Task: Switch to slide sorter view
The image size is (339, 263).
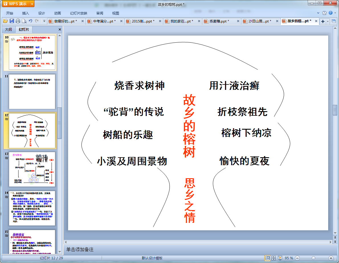Action: (x=274, y=258)
